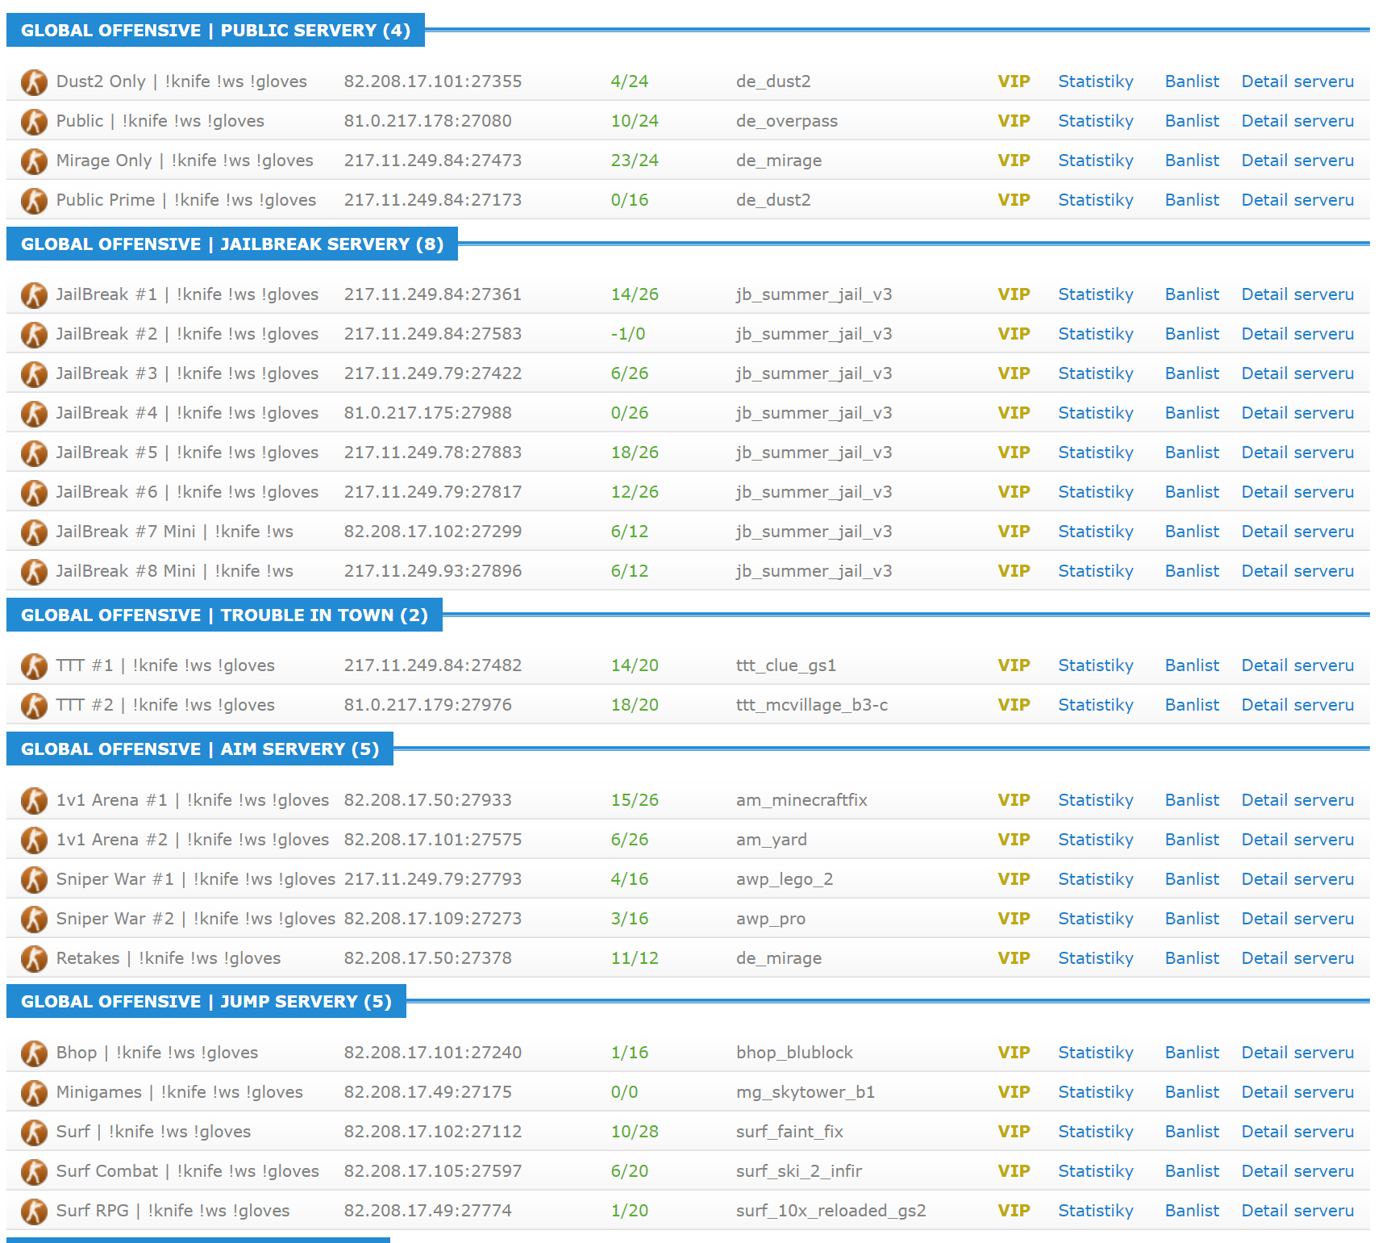Viewport: 1378px width, 1243px height.
Task: Open VIP link for Sniper War #1
Action: point(1014,879)
